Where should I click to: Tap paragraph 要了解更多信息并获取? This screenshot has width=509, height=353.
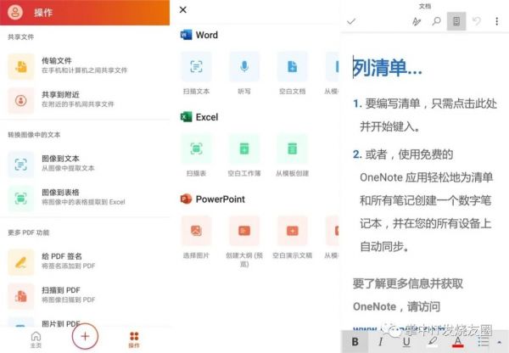(408, 283)
